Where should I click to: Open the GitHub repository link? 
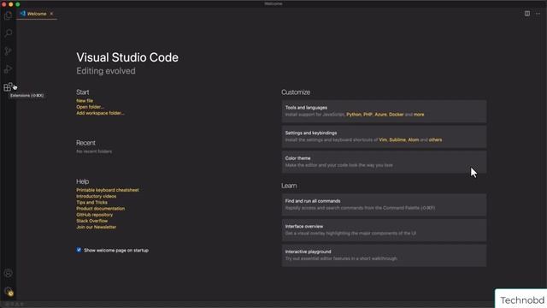95,215
